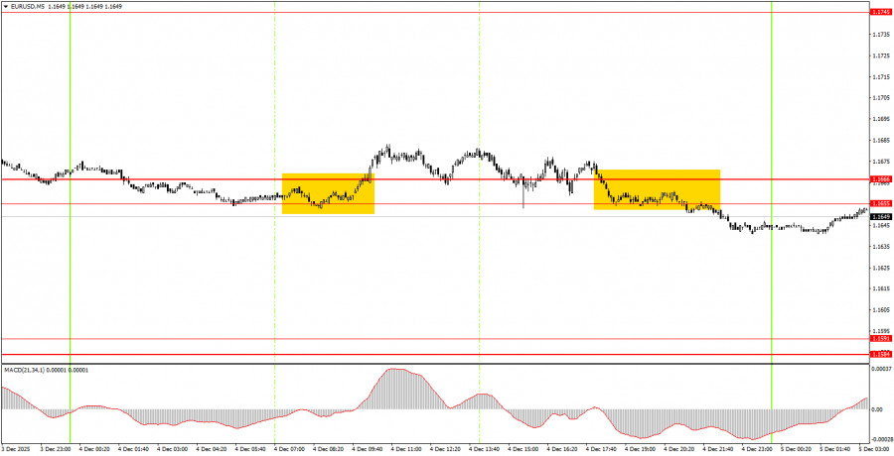The height and width of the screenshot is (456, 894).
Task: Click the red 1.1655 price level tag
Action: 880,203
